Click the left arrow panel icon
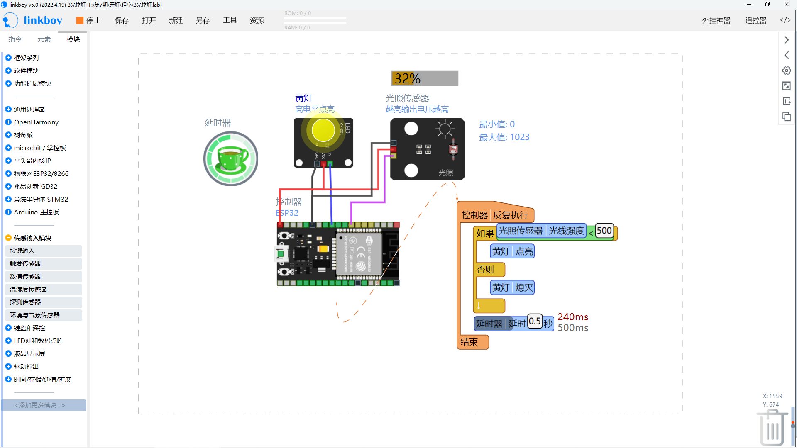Image resolution: width=797 pixels, height=448 pixels. point(786,55)
